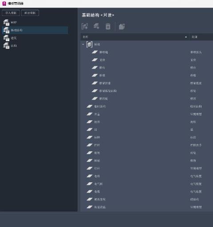Image resolution: width=213 pixels, height=227 pixels.
Task: Select the 结构 template icon
Action: tap(6, 46)
